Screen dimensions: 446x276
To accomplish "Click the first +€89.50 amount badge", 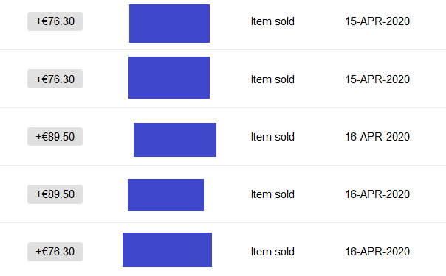I will [55, 137].
